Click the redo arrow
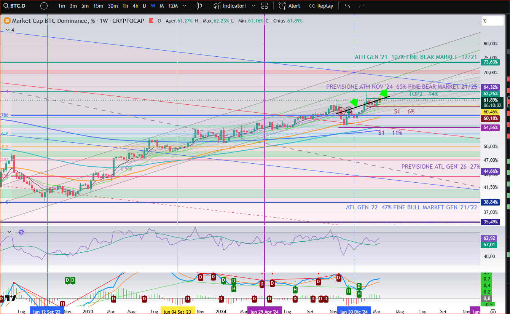The image size is (510, 314). (x=362, y=6)
